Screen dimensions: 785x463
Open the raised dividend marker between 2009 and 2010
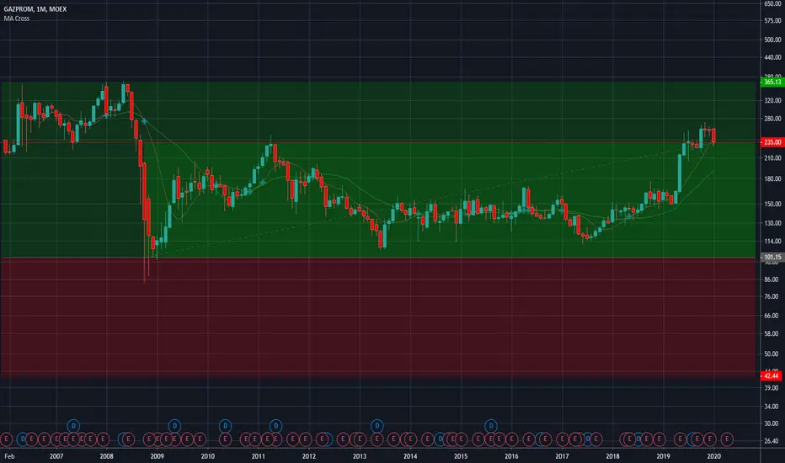174,426
